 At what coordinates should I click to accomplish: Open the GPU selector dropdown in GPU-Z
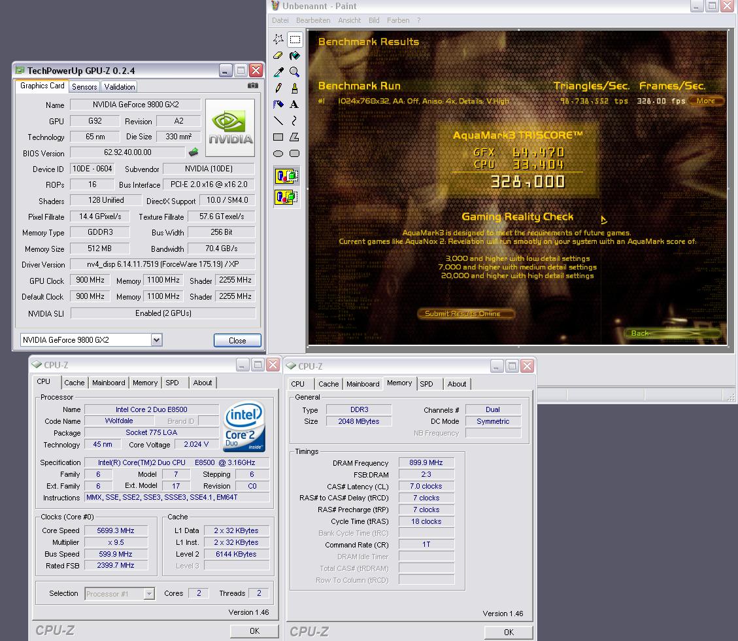click(157, 339)
